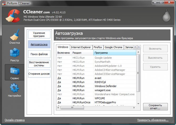Open Поиск файлов file finder
This screenshot has height=125, width=176.
[39, 54]
